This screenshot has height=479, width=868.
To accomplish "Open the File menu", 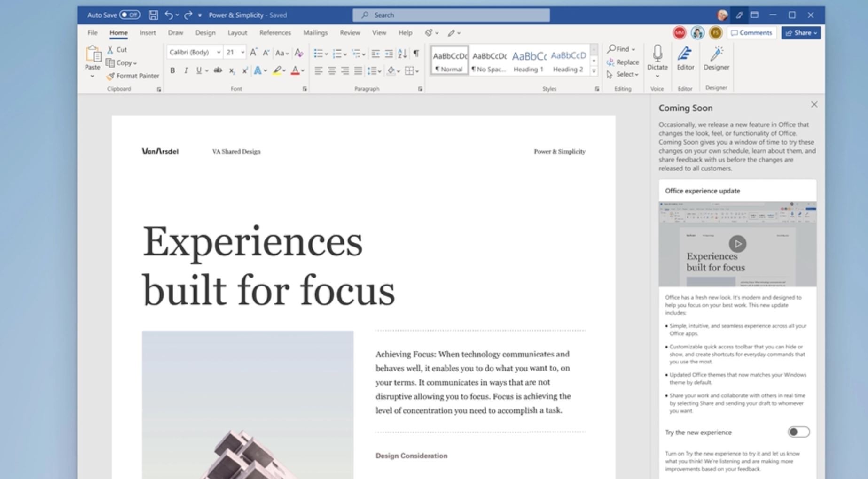I will click(93, 32).
